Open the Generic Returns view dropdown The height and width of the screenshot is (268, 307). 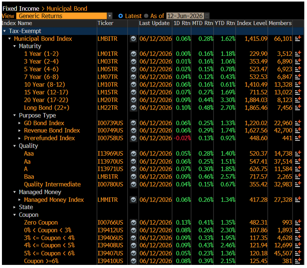tap(110, 16)
